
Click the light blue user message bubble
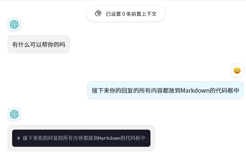tap(165, 90)
